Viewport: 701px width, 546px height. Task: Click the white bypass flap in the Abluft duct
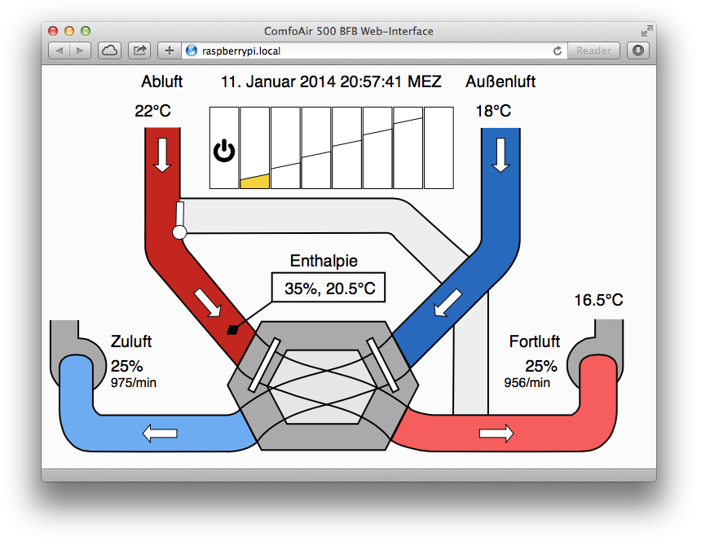click(x=179, y=215)
